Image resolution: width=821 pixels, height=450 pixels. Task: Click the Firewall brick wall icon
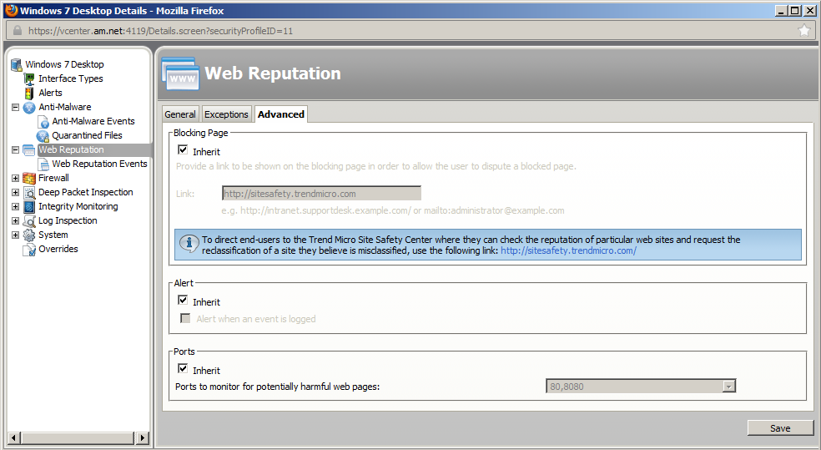(29, 178)
